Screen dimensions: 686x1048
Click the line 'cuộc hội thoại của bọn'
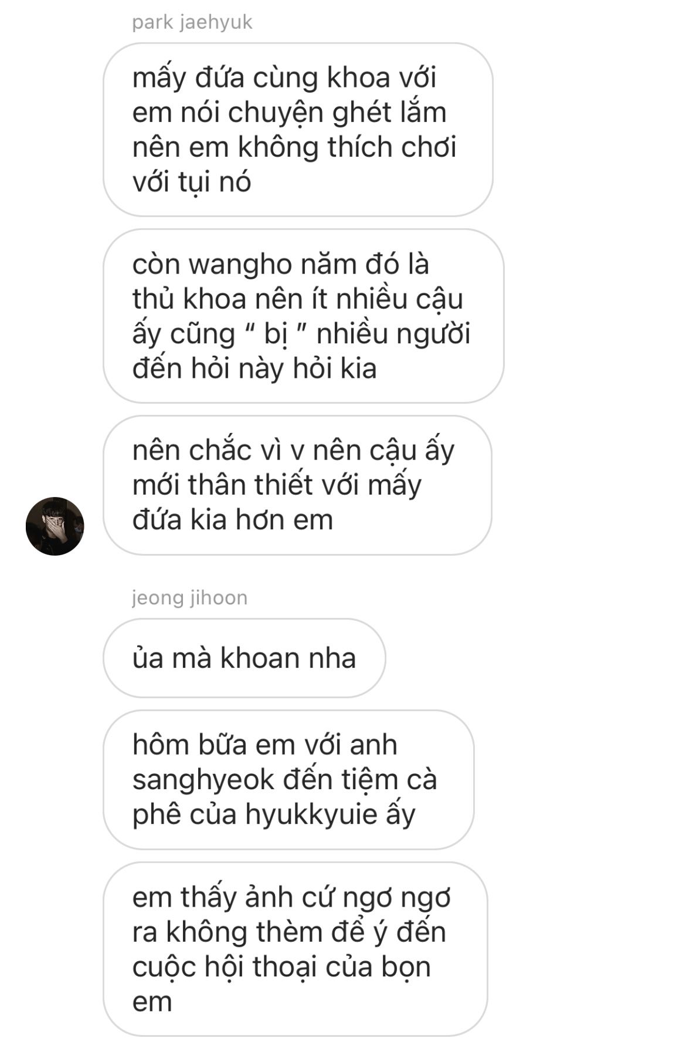[281, 966]
